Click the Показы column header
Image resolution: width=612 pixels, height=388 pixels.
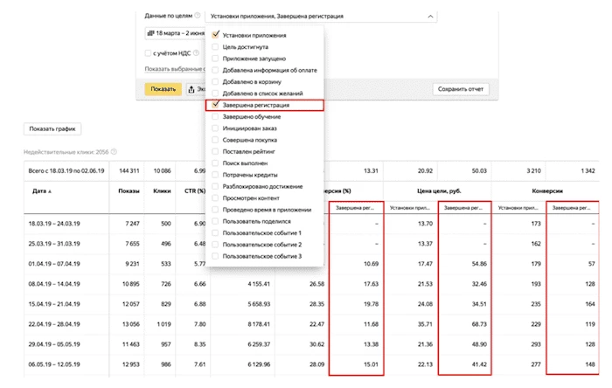pos(129,191)
